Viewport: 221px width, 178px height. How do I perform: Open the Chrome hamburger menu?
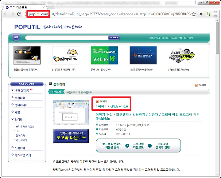click(x=215, y=14)
